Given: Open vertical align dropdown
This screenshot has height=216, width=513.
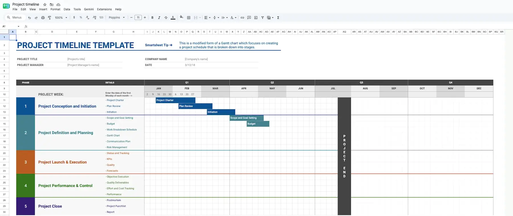Looking at the screenshot, I should 216,18.
